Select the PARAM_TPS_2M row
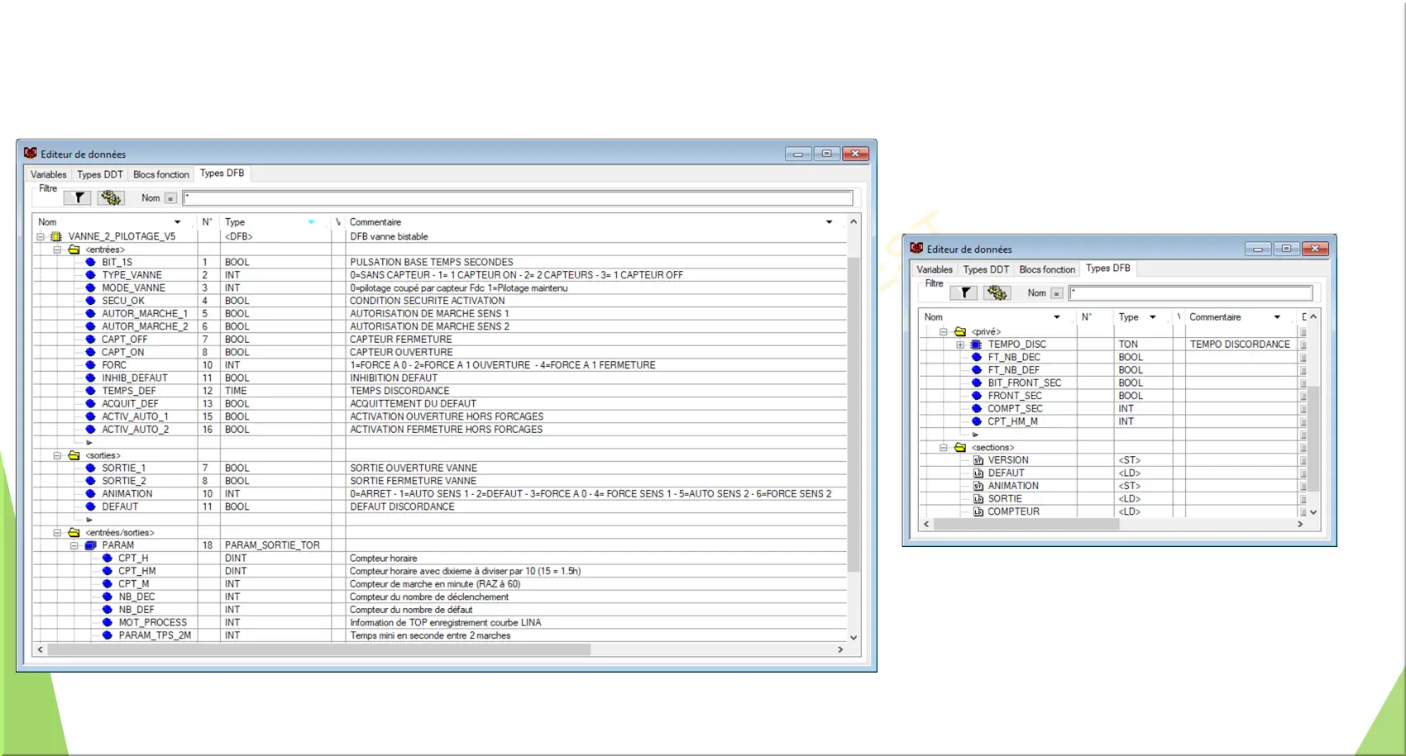The height and width of the screenshot is (756, 1406). 440,635
